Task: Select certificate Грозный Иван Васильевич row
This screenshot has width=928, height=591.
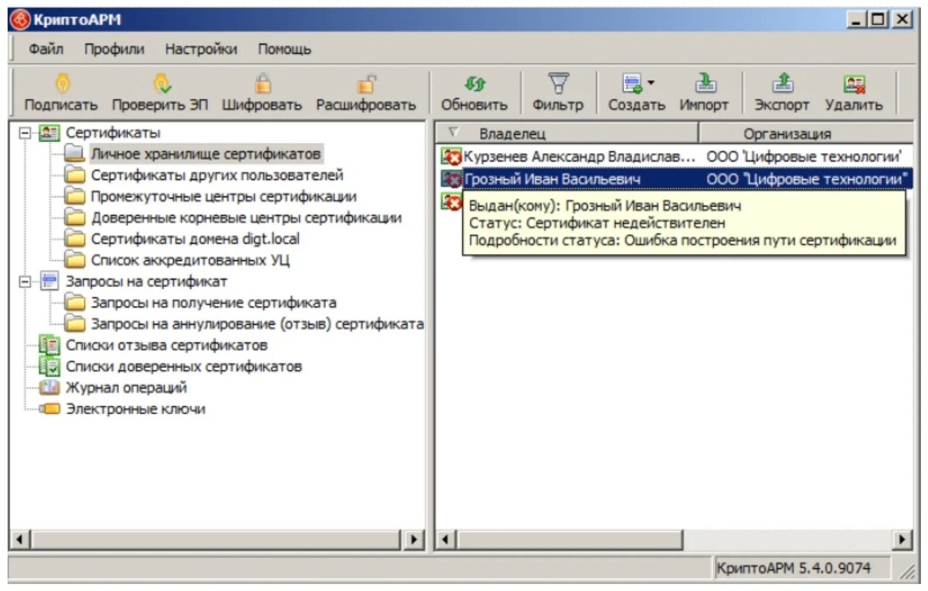Action: click(x=675, y=179)
